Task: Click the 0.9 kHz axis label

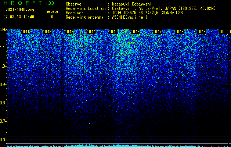Action: coord(3,85)
